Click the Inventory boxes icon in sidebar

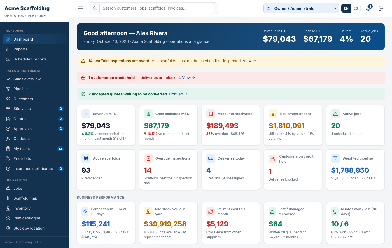pyautogui.click(x=8, y=209)
